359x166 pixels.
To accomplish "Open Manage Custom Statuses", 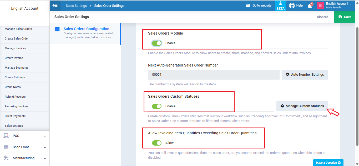I will pyautogui.click(x=302, y=106).
